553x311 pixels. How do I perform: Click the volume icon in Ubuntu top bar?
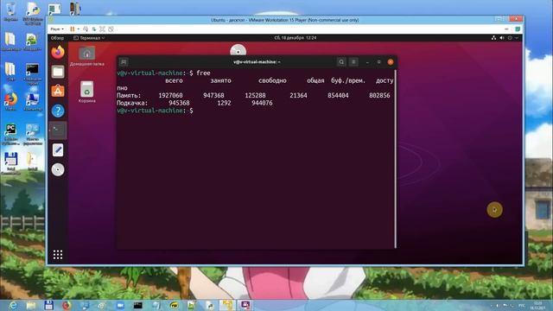point(502,38)
